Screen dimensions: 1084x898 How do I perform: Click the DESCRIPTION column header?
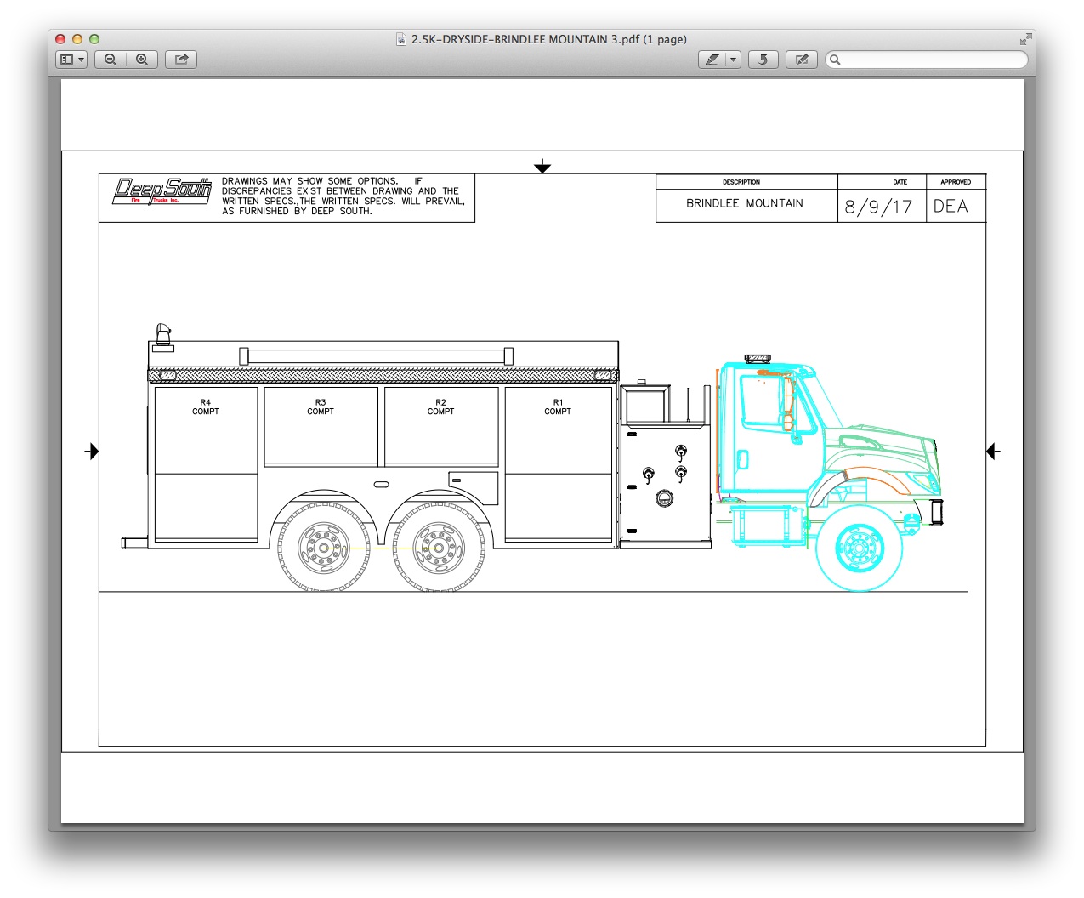coord(741,182)
